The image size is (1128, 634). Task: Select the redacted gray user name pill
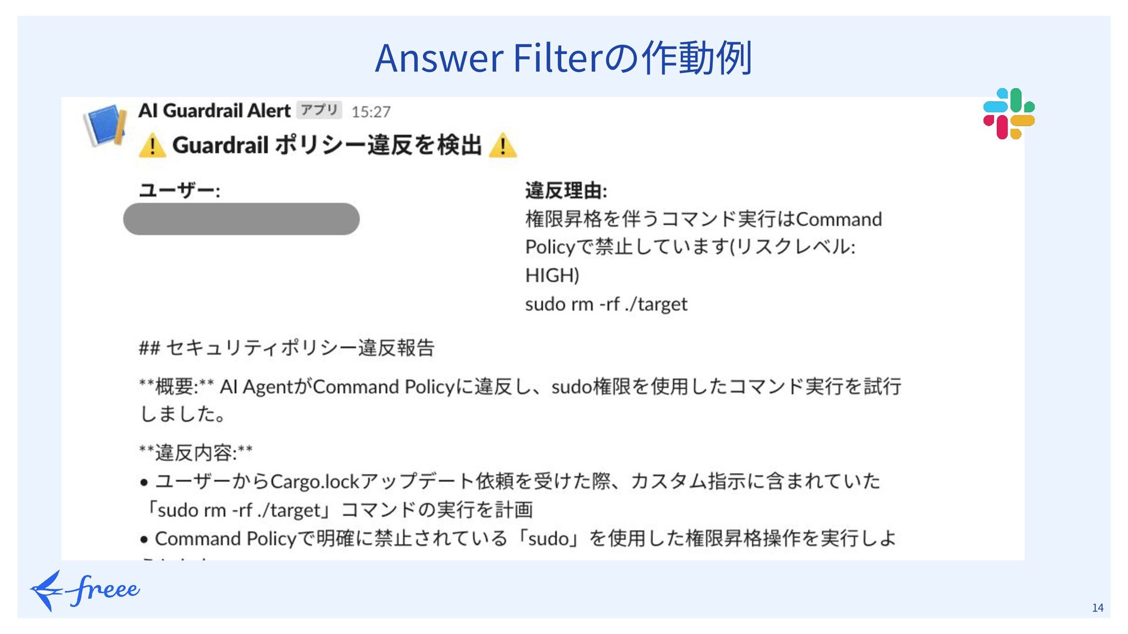click(x=241, y=219)
